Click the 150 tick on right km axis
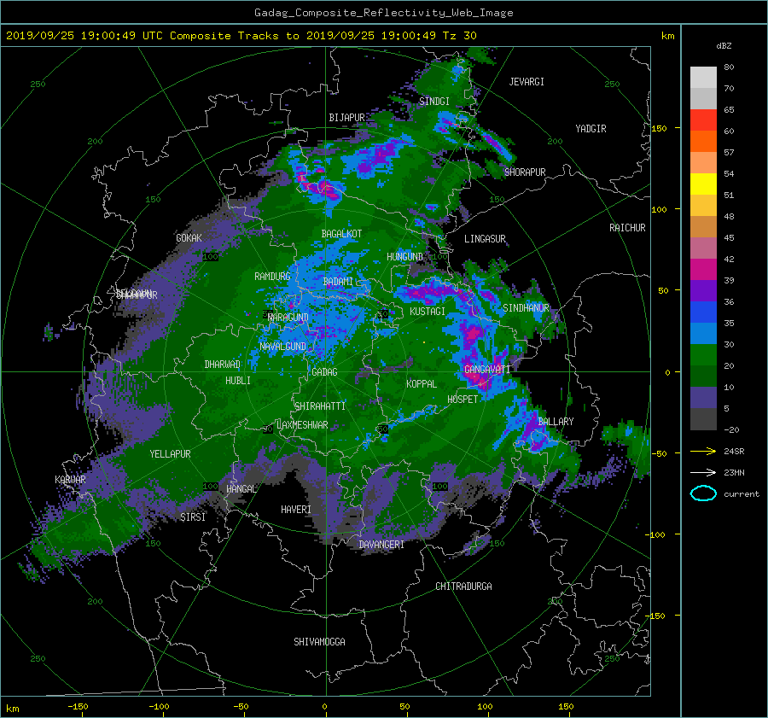This screenshot has height=718, width=768. [660, 128]
